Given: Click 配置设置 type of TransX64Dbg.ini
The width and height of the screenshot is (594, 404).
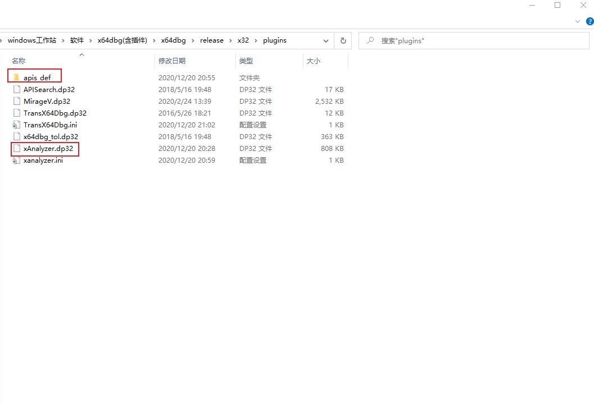Looking at the screenshot, I should (x=253, y=125).
